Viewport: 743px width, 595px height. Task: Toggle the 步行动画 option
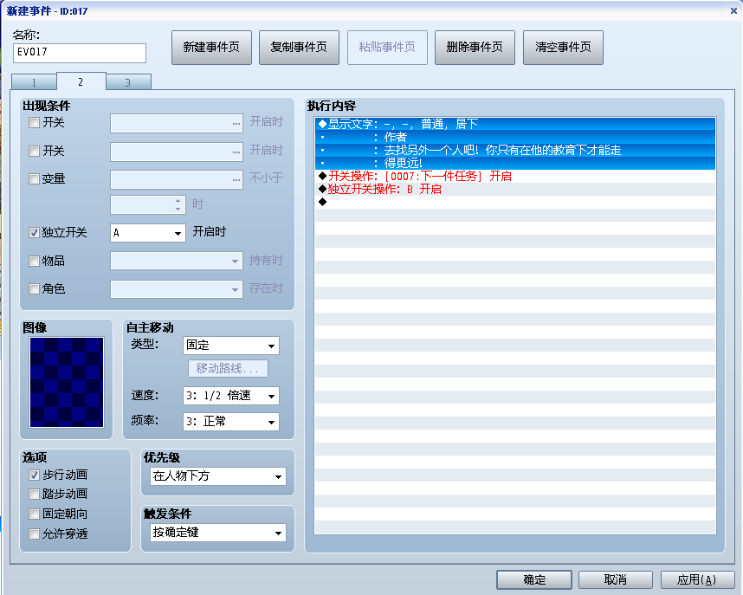34,475
